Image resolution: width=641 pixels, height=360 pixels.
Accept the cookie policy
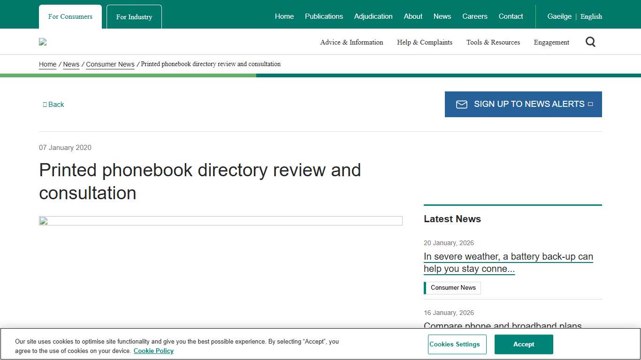point(524,344)
